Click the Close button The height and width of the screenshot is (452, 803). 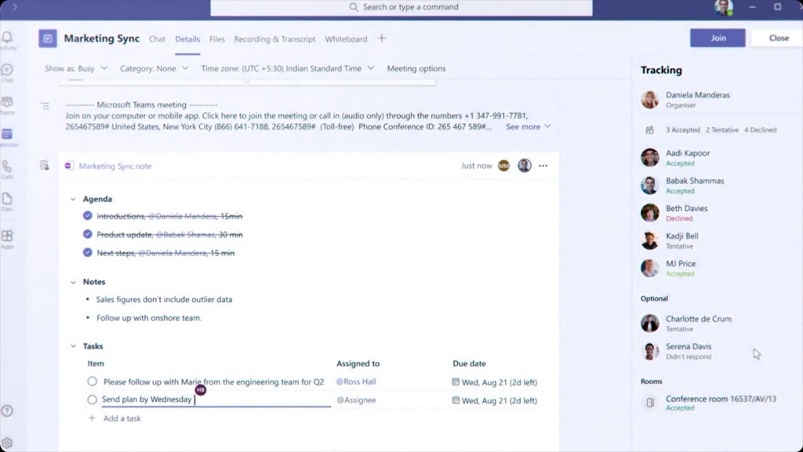pos(779,38)
